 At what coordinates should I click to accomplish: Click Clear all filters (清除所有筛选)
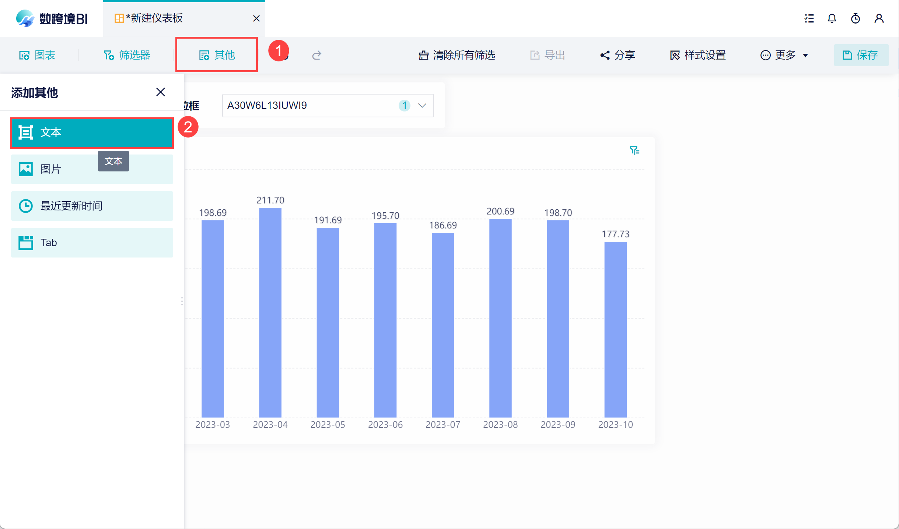pyautogui.click(x=457, y=55)
